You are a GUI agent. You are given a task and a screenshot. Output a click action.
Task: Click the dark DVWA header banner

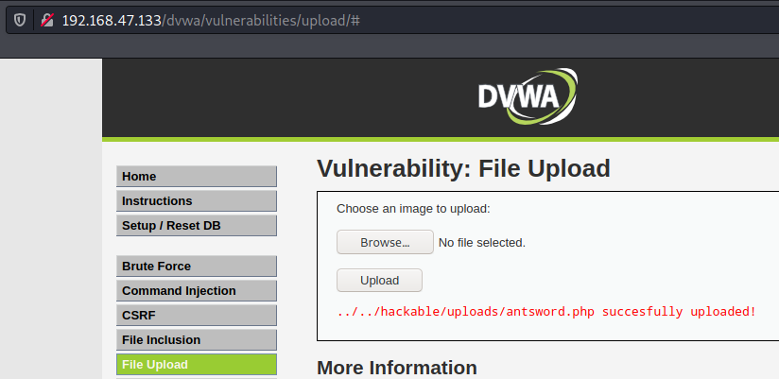(284, 96)
